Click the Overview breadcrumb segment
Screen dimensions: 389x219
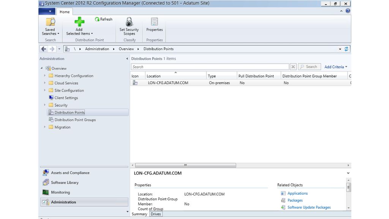click(126, 49)
